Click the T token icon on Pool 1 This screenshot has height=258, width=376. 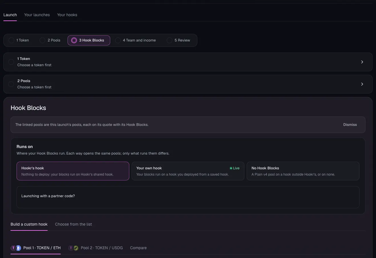click(13, 248)
